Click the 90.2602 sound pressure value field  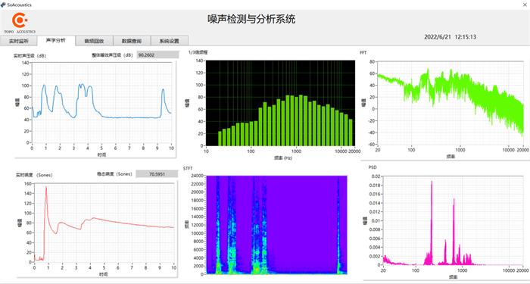(x=157, y=55)
